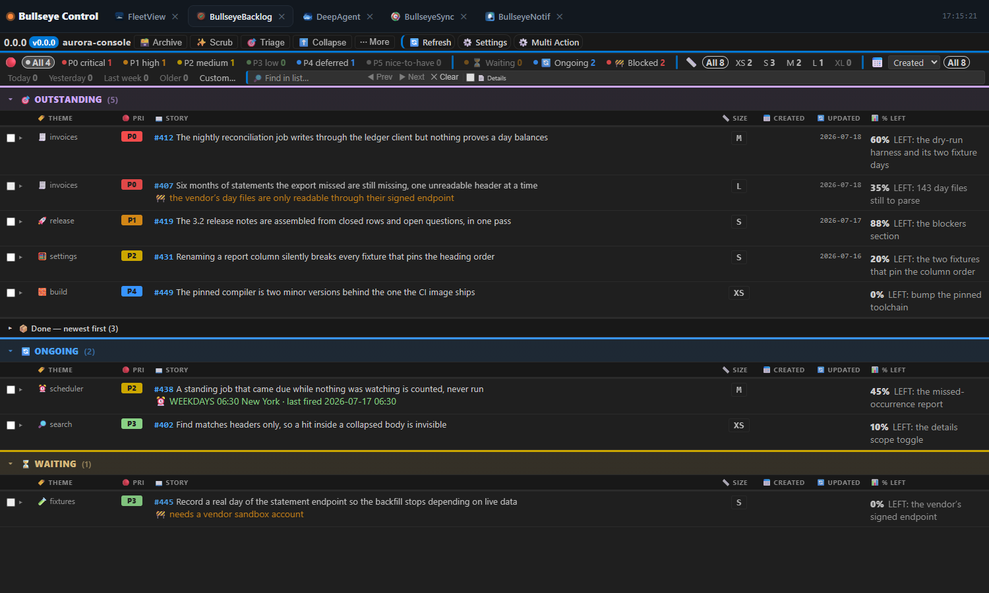989x593 pixels.
Task: Open Multi Action
Action: (549, 42)
